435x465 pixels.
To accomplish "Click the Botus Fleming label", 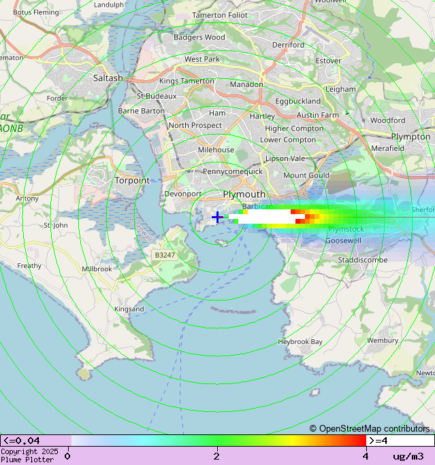I will coord(36,12).
